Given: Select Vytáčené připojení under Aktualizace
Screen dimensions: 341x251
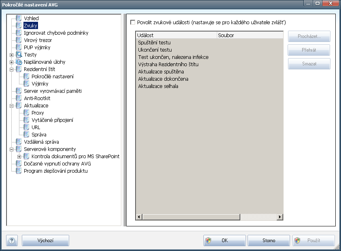Looking at the screenshot, I should (x=53, y=120).
